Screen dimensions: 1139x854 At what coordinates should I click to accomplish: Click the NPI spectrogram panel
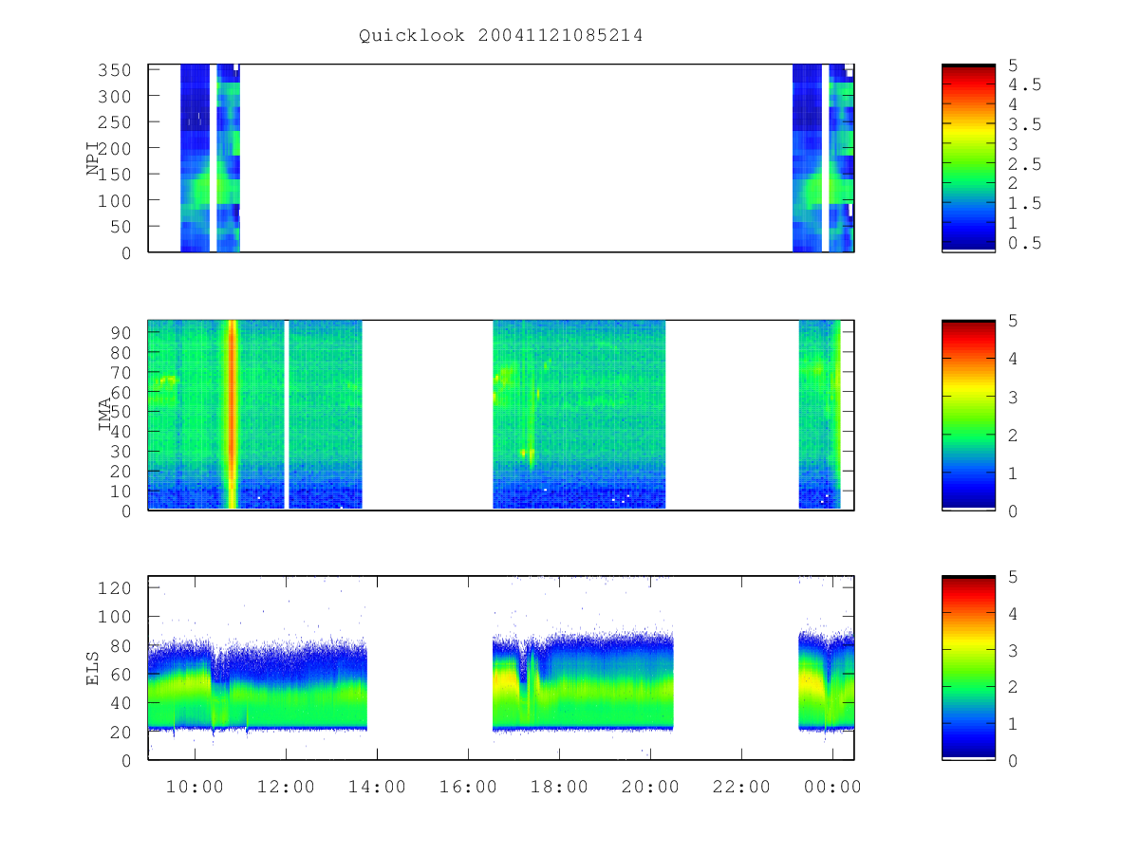(x=501, y=158)
